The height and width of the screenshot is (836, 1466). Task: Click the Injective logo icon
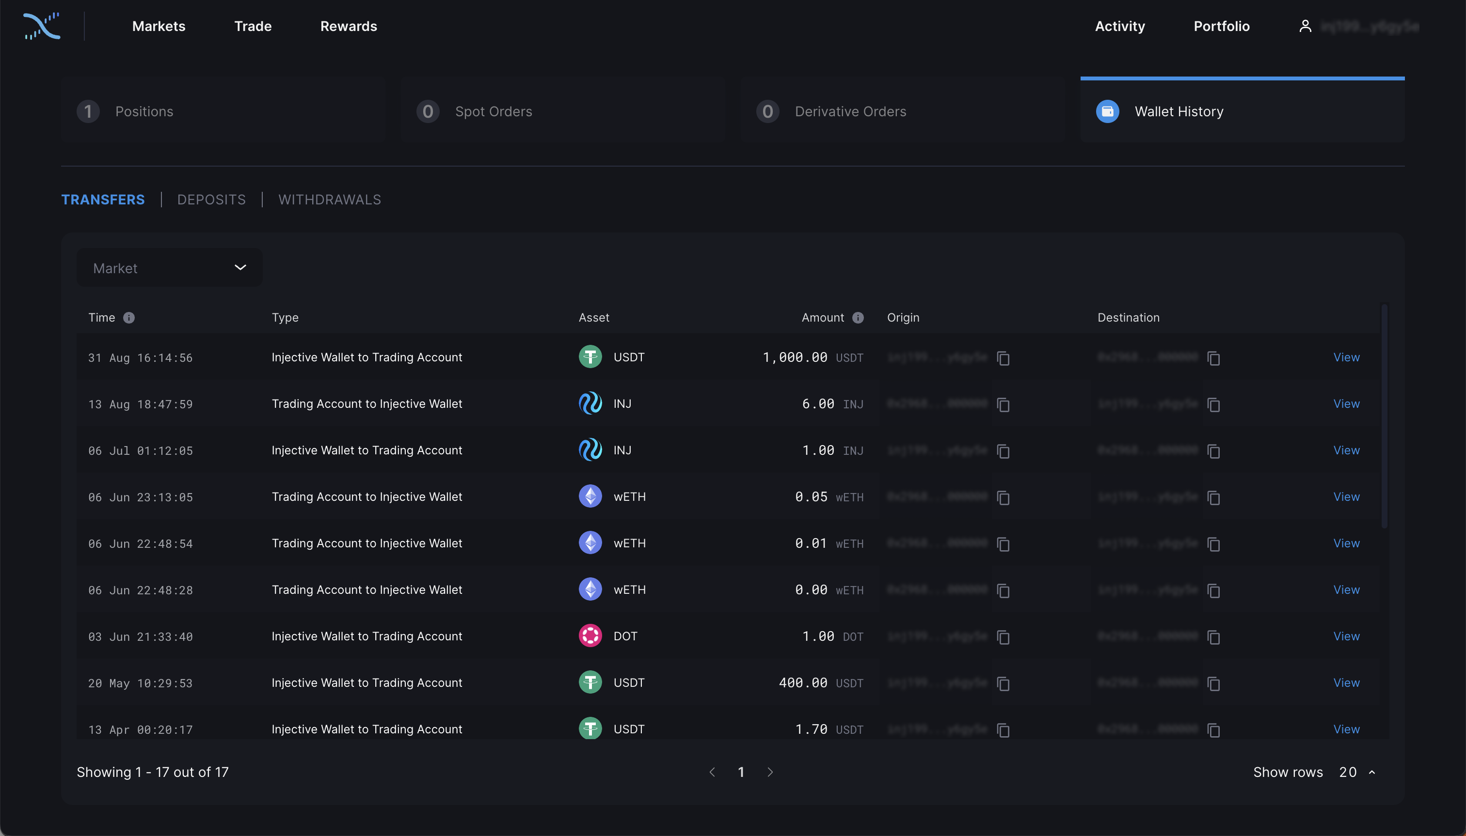[41, 26]
